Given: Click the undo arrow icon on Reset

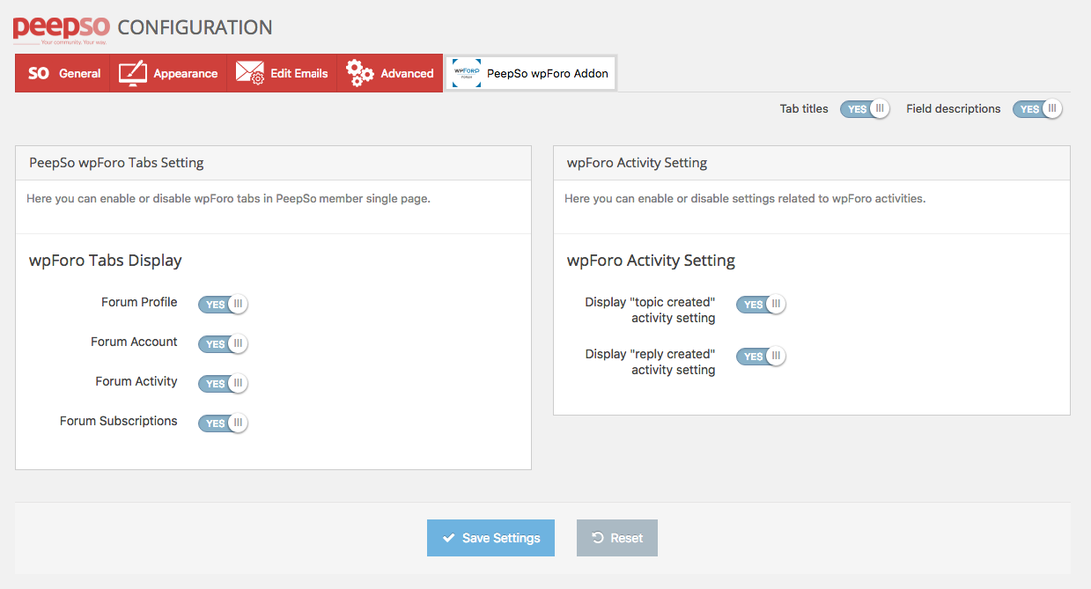Looking at the screenshot, I should pos(598,538).
